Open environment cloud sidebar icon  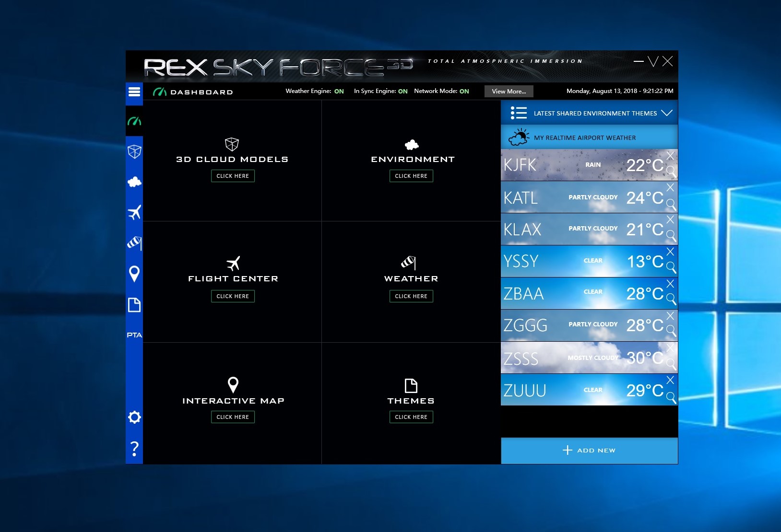[x=134, y=182]
